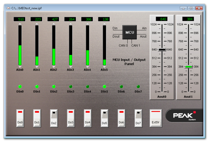Image resolution: width=209 pixels, height=142 pixels.
Task: Toggle the Ext5V power switch
Action: point(156,118)
